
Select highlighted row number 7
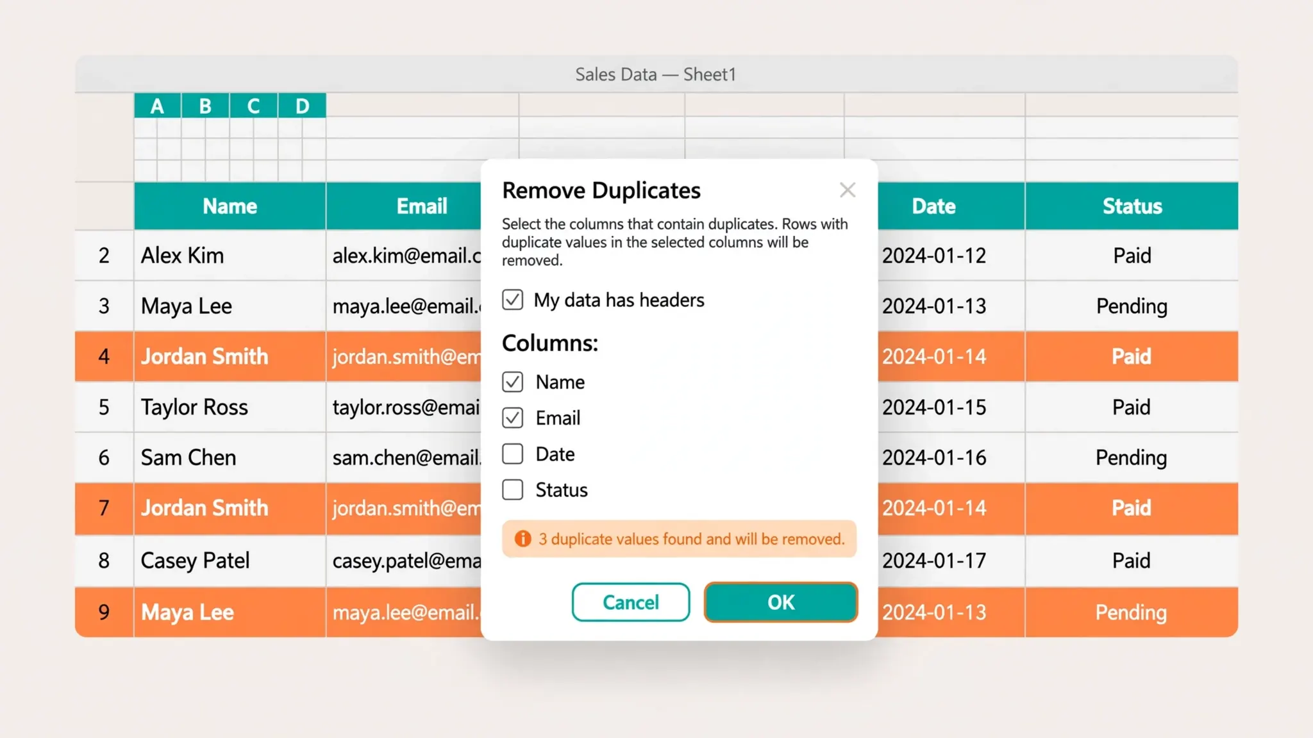[x=104, y=508]
